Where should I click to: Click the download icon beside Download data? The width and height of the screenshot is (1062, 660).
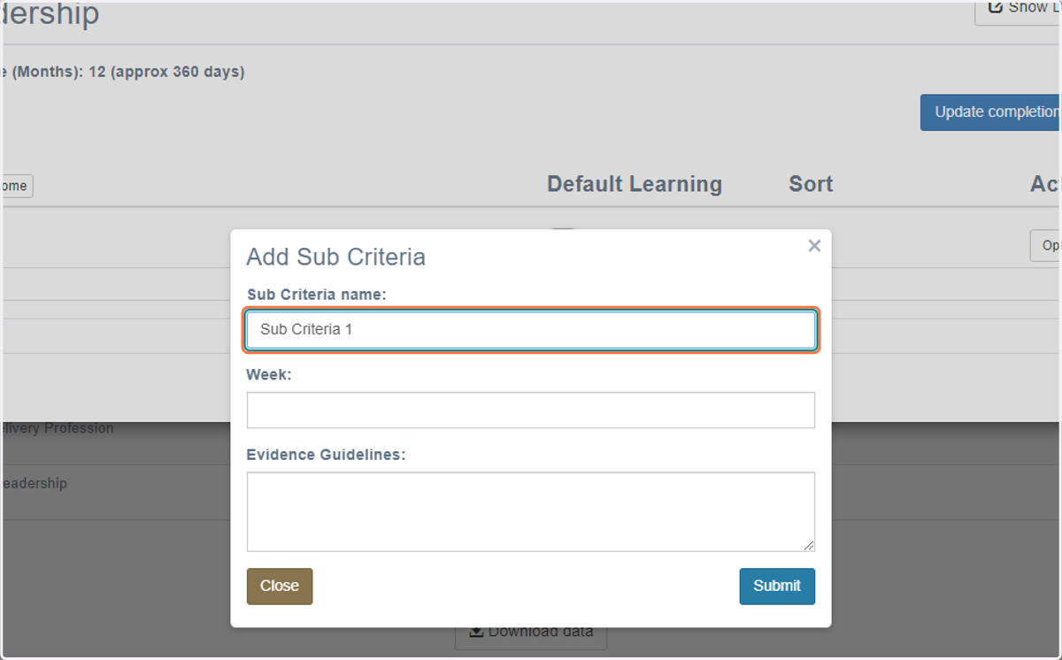point(476,632)
